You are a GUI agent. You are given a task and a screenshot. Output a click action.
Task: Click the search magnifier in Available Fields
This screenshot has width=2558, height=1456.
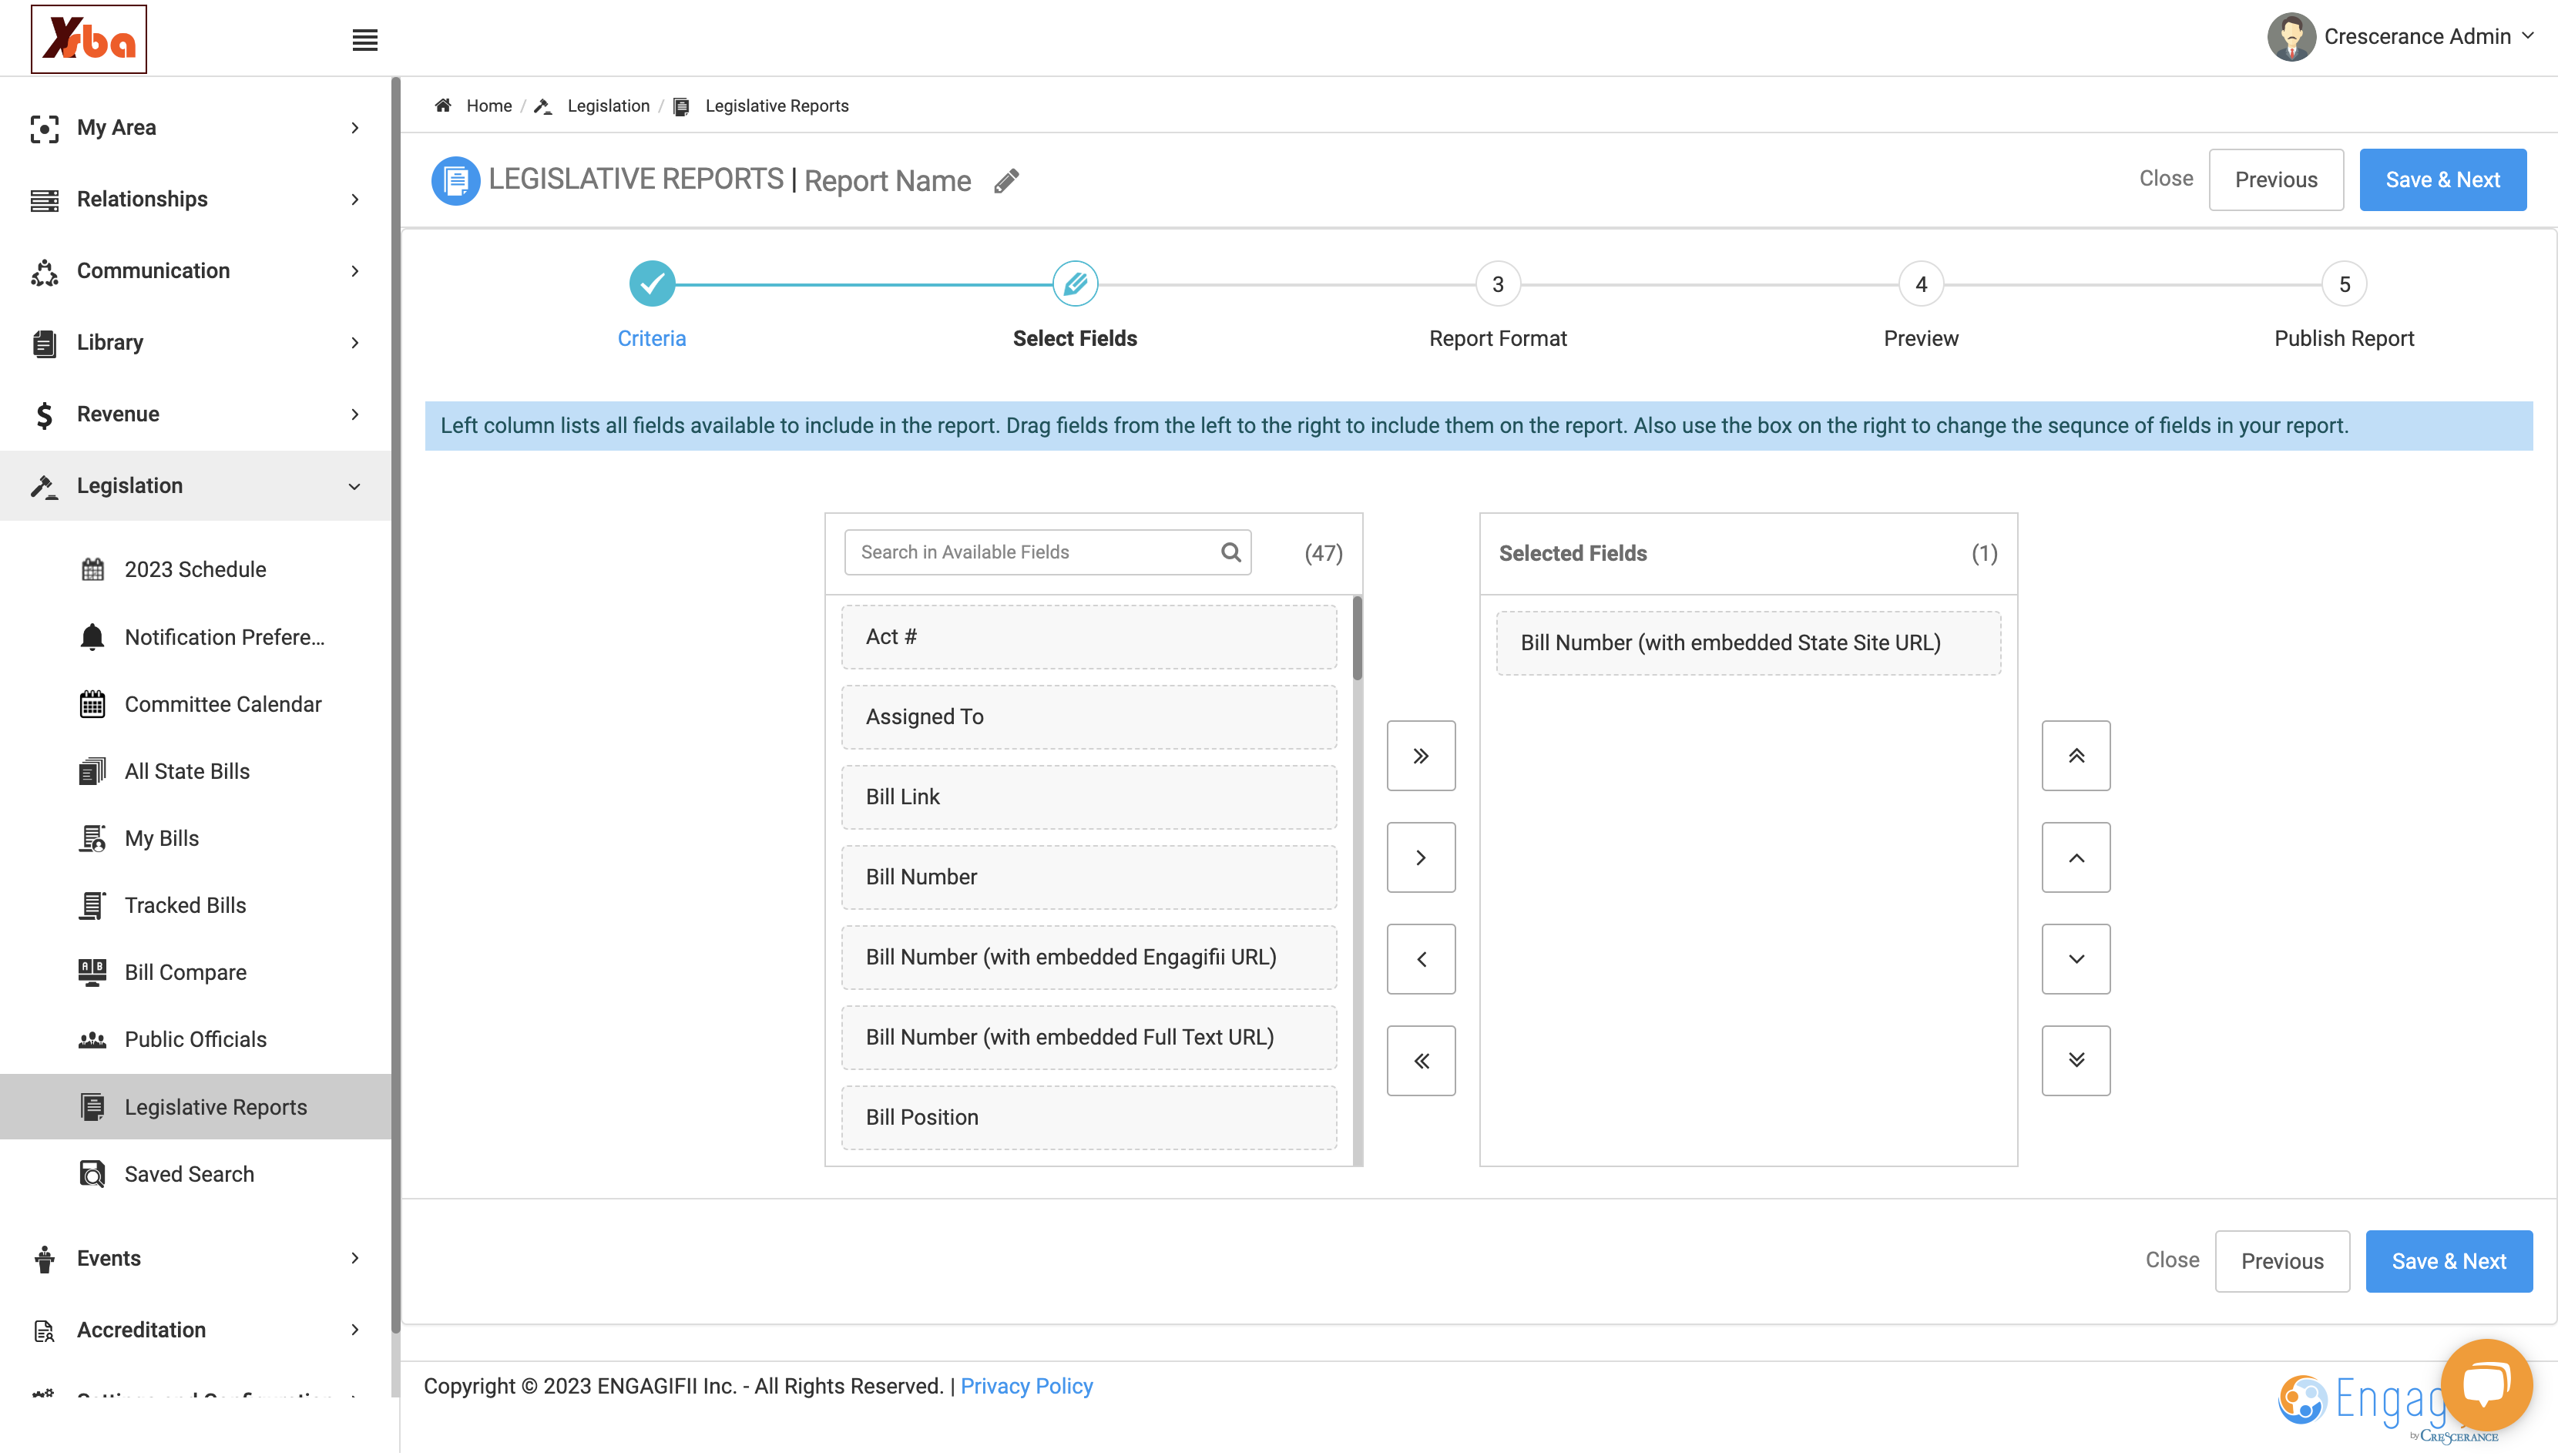coord(1231,552)
